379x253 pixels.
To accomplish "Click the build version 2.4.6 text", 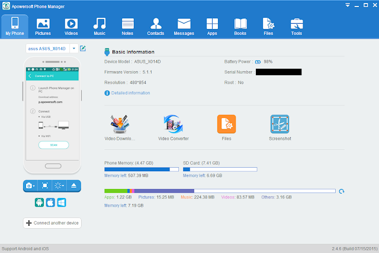I will click(x=355, y=249).
